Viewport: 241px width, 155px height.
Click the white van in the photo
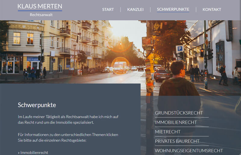click(x=120, y=68)
